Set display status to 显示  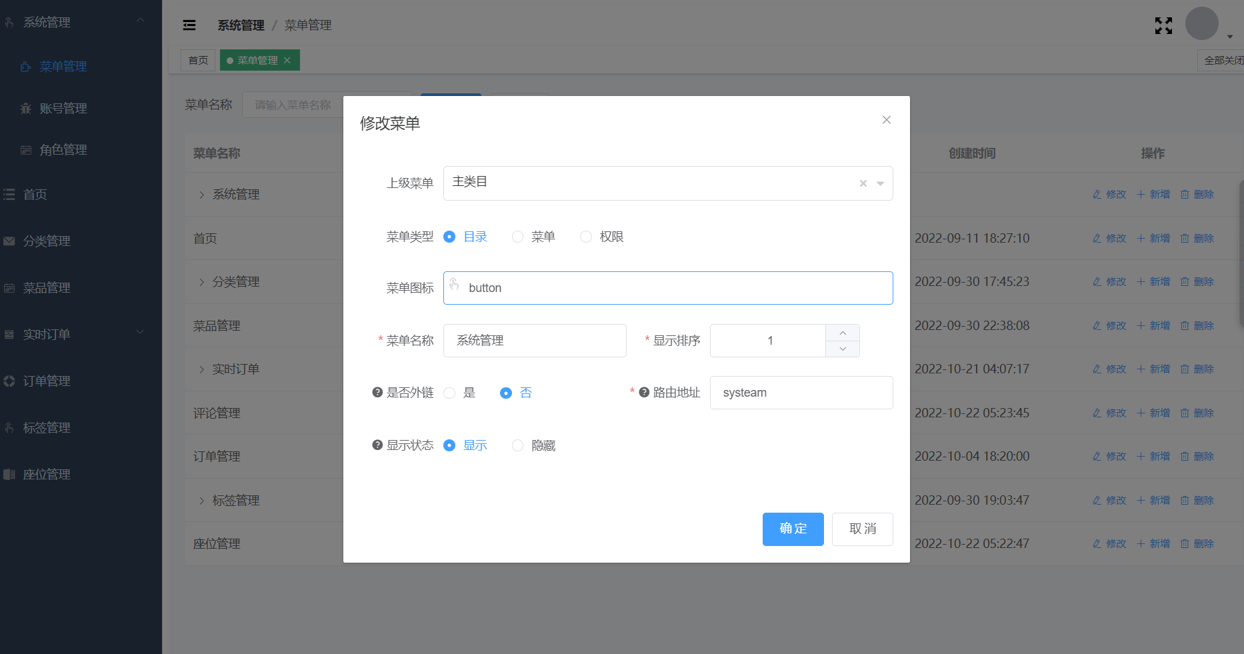pos(465,445)
